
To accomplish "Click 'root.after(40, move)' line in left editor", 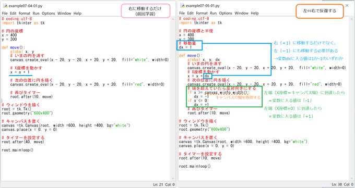I will pos(23,142).
